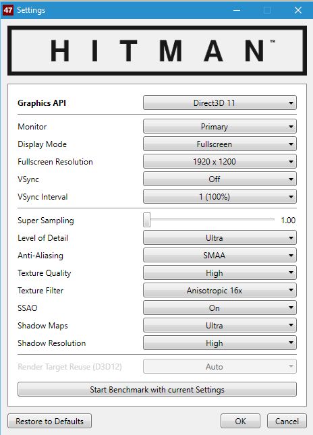
Task: Open the Graphics API dropdown
Action: click(x=220, y=103)
